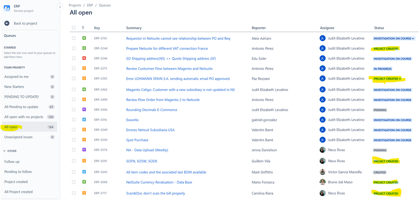
Task: Collapse the Other queues section
Action: coord(5,151)
